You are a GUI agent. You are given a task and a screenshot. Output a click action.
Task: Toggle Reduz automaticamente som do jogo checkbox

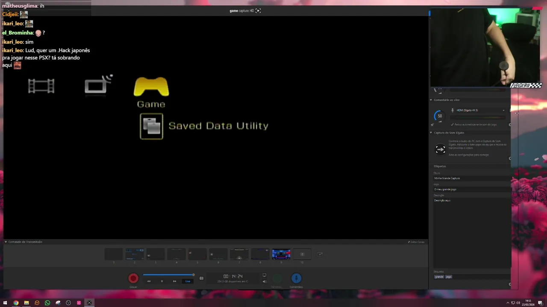point(452,125)
